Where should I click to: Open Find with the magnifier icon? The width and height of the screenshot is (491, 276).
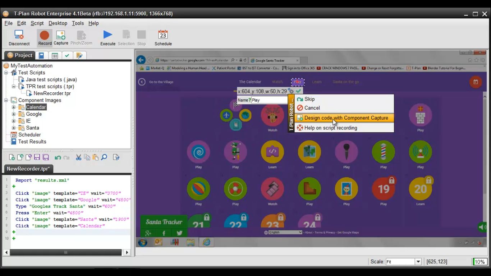point(104,157)
